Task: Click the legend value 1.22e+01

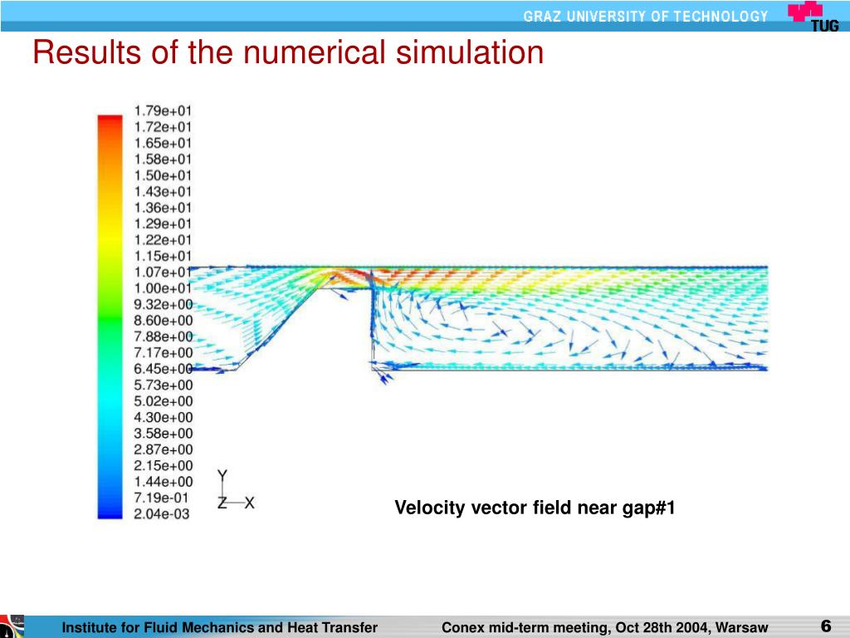Action: point(163,240)
